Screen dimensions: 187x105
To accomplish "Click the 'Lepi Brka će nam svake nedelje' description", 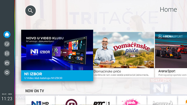I will click(x=121, y=75).
